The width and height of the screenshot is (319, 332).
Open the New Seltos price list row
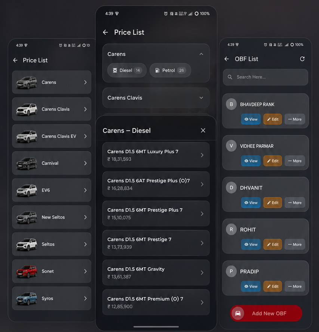52,217
